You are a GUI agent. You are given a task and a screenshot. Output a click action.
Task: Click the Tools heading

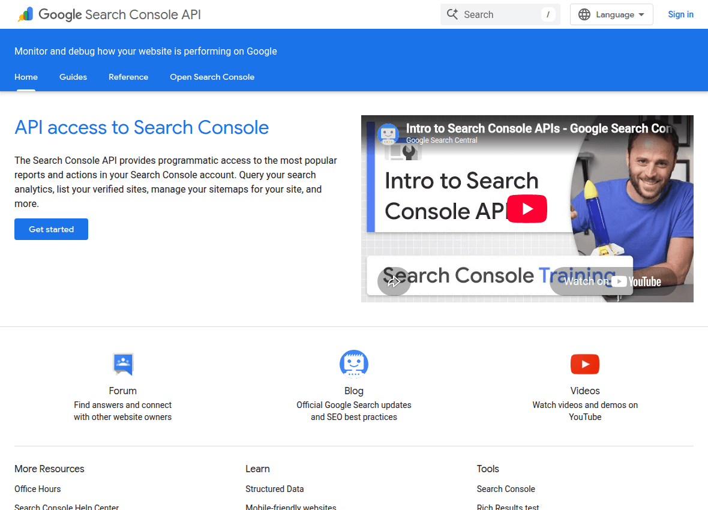pyautogui.click(x=488, y=469)
